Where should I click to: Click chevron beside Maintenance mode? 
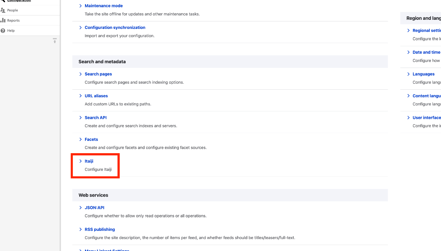point(81,6)
